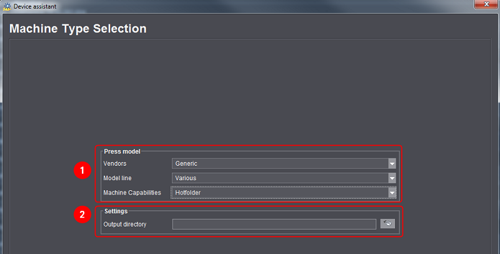Click the Vendors label

[116, 164]
